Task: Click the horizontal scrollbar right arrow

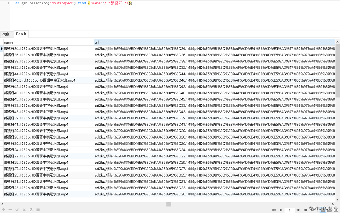Action: click(x=334, y=204)
